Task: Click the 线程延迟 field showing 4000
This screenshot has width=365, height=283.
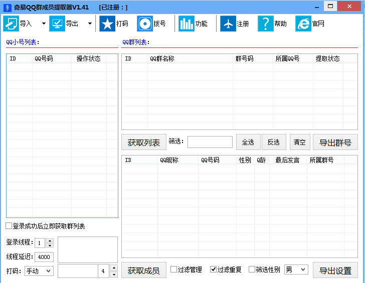Action: [44, 257]
